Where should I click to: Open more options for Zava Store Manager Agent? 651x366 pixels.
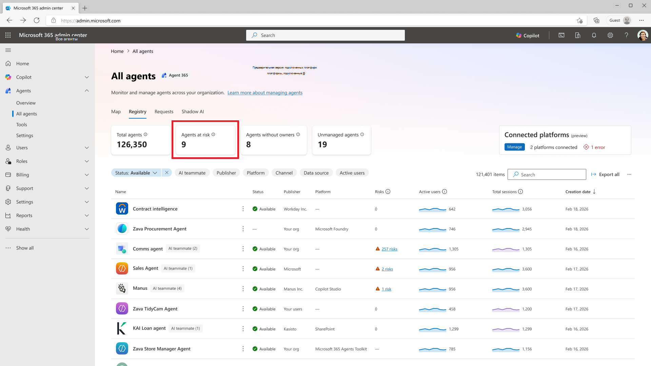coord(243,349)
